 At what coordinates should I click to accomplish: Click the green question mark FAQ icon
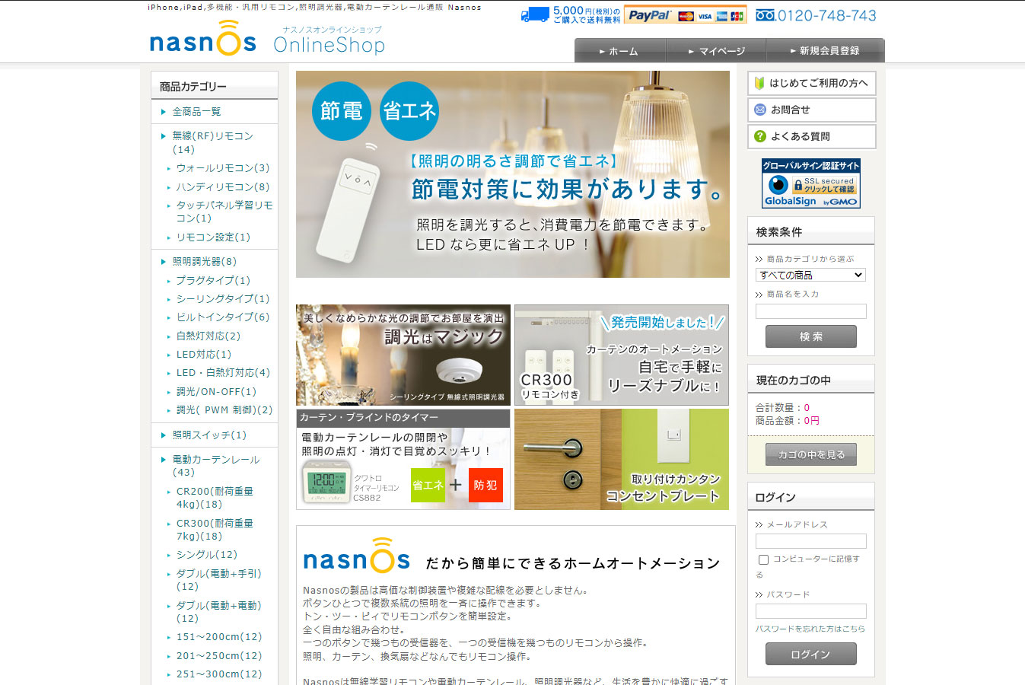click(x=759, y=136)
